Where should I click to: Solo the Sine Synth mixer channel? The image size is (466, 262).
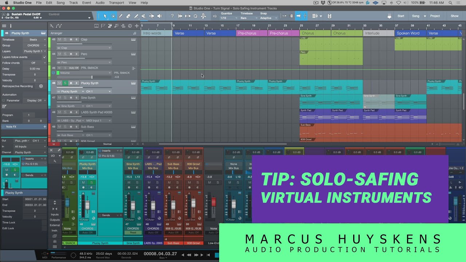(137, 182)
